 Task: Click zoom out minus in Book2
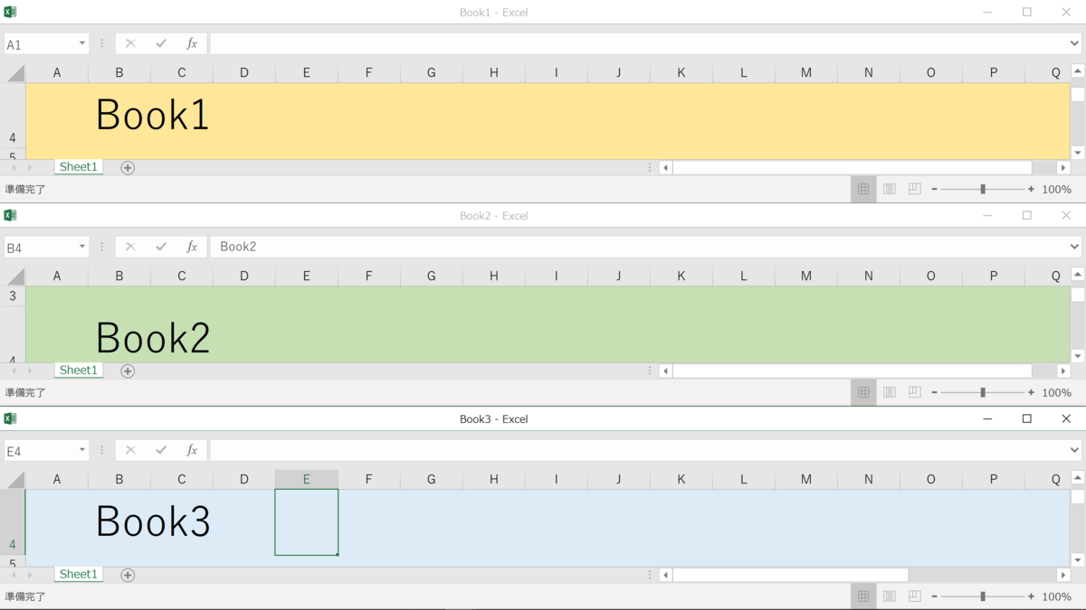point(935,392)
